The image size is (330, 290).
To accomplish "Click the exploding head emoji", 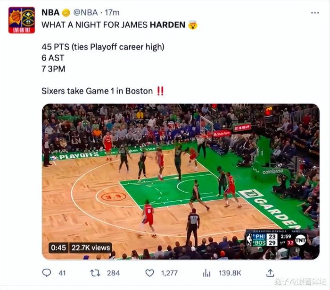I will (193, 25).
